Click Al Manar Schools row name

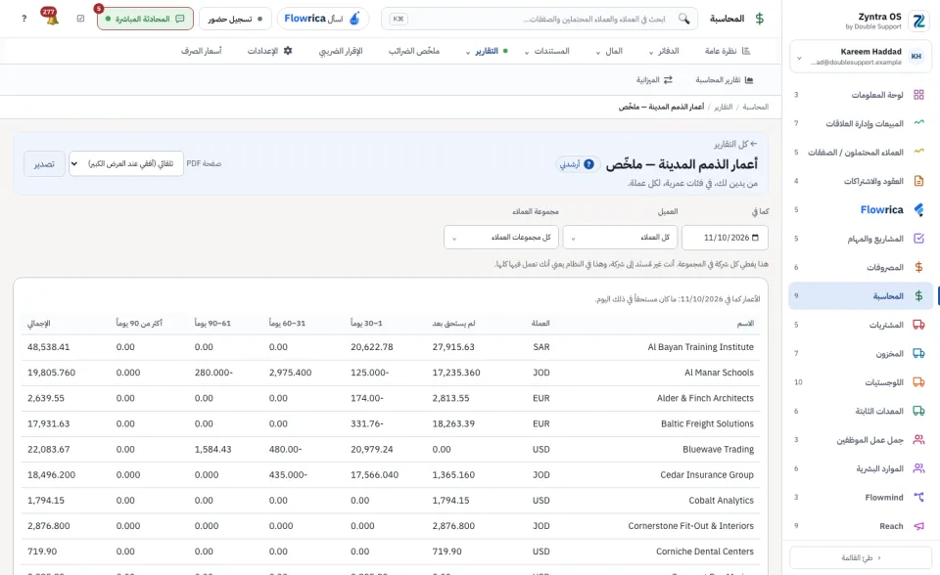pos(719,373)
